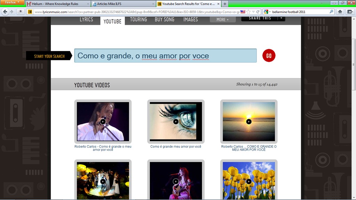This screenshot has width=356, height=200.
Task: Click the home icon in the toolbar
Action: [340, 11]
